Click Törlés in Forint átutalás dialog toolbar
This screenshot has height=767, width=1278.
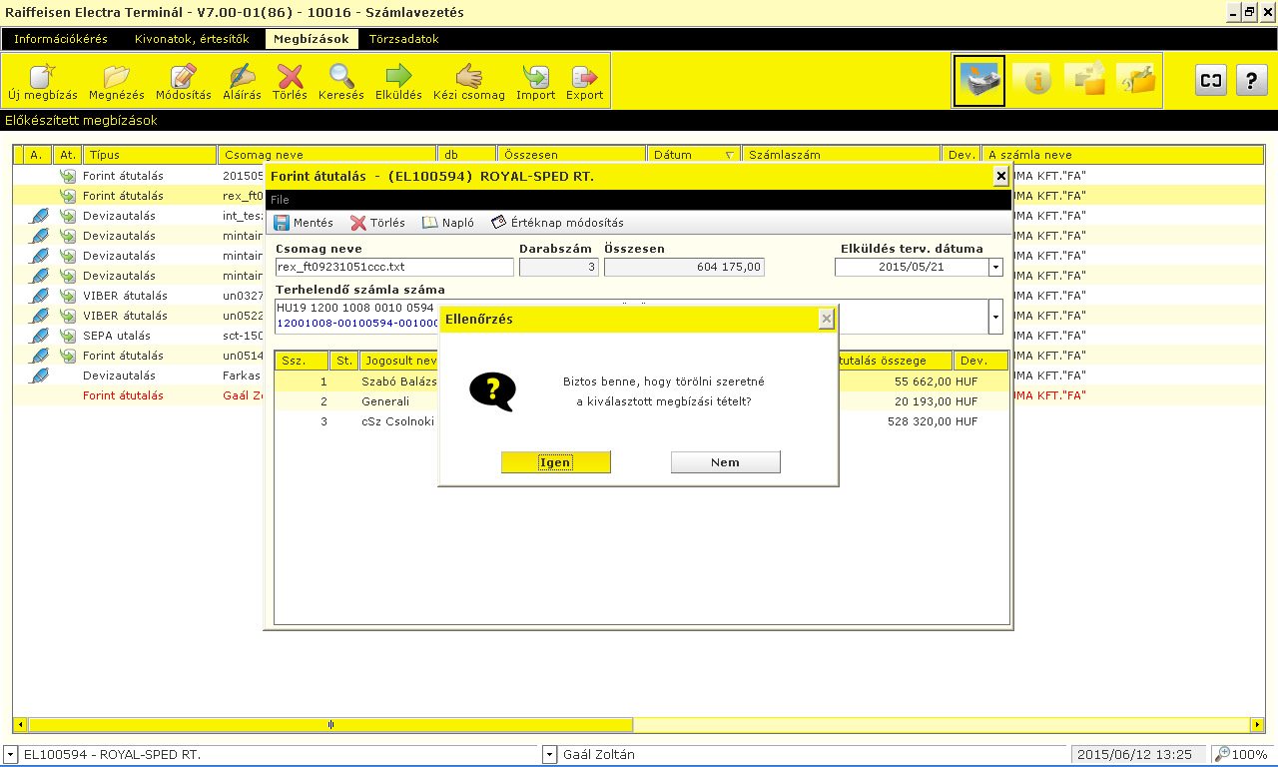click(377, 223)
